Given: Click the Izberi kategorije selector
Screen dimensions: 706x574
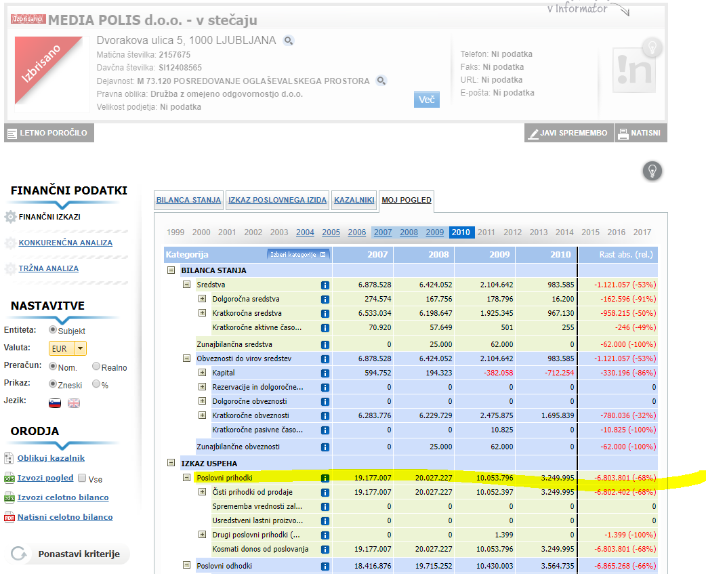Looking at the screenshot, I should [299, 255].
